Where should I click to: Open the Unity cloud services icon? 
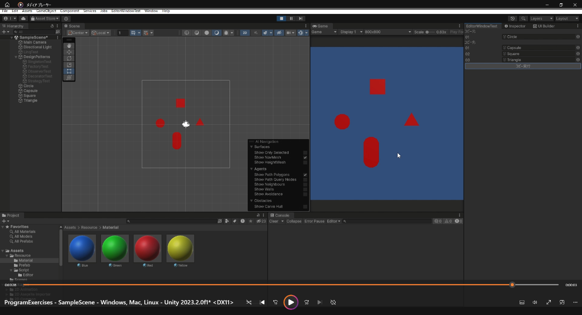(23, 19)
